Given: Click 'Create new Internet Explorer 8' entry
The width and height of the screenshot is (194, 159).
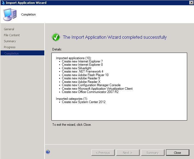Looking at the screenshot, I should coord(82,65).
